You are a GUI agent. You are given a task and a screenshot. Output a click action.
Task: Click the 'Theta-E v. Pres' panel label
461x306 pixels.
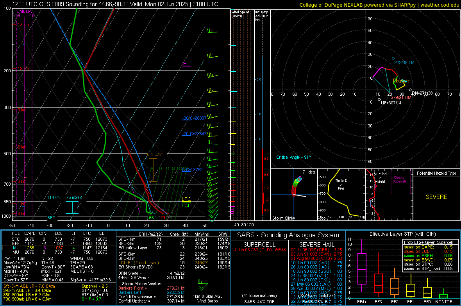click(341, 184)
